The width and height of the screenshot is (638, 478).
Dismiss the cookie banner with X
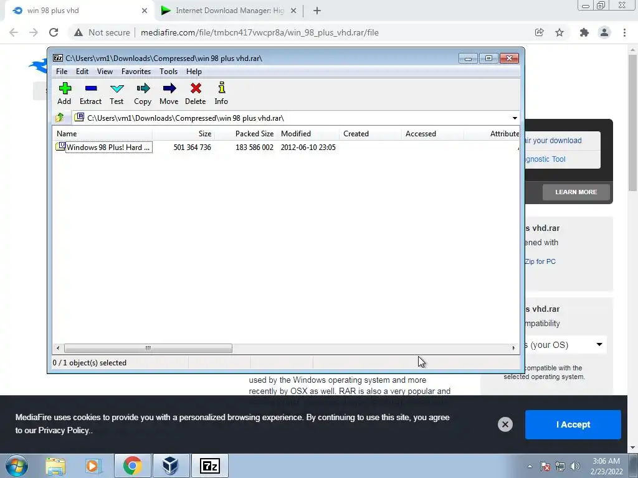505,424
